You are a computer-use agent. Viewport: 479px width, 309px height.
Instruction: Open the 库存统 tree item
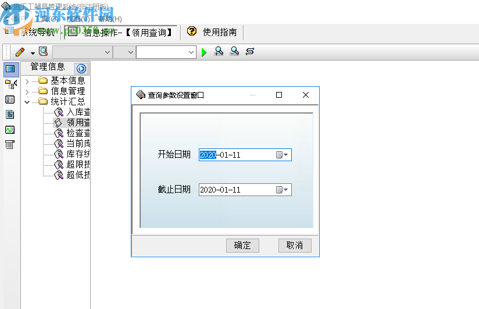click(78, 154)
